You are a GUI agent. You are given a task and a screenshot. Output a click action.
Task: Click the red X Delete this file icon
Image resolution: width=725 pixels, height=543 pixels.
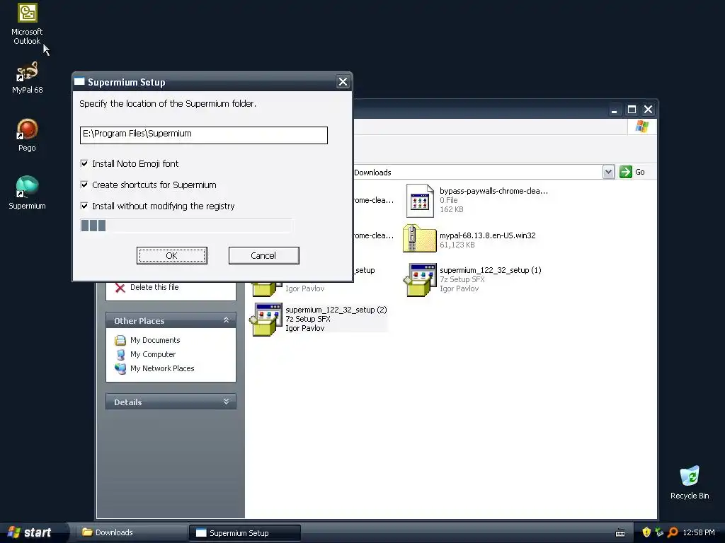point(120,288)
